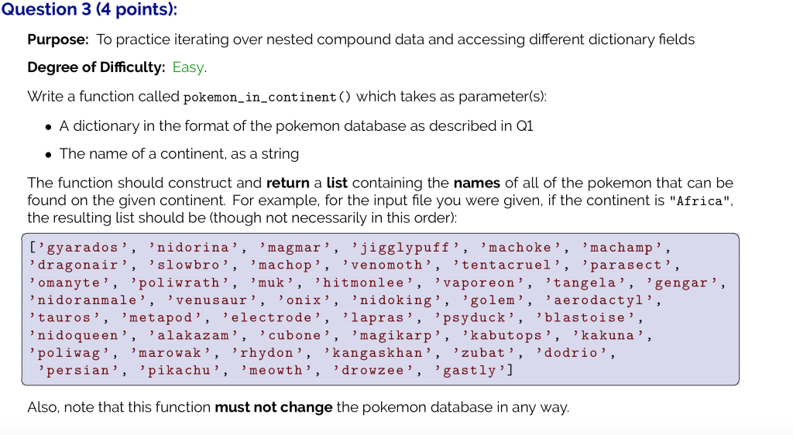Image resolution: width=793 pixels, height=435 pixels.
Task: Click the bold Purpose label
Action: pos(58,39)
